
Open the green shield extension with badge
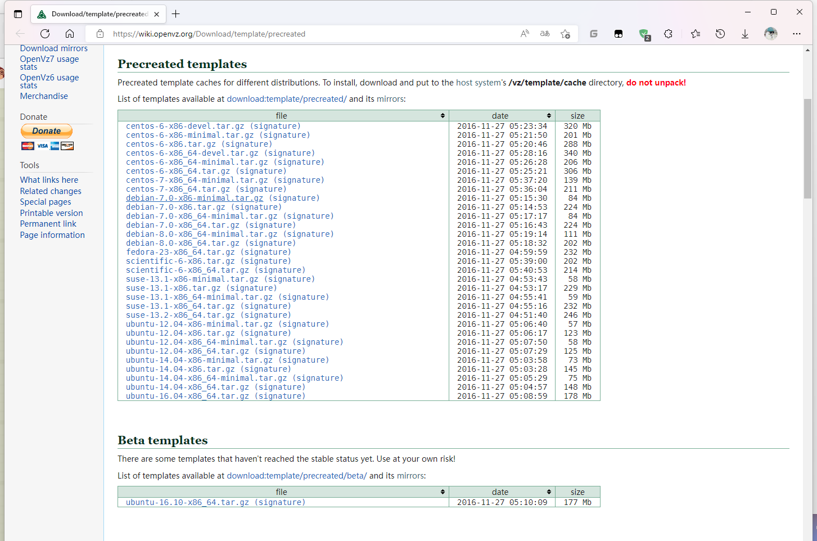pyautogui.click(x=644, y=34)
